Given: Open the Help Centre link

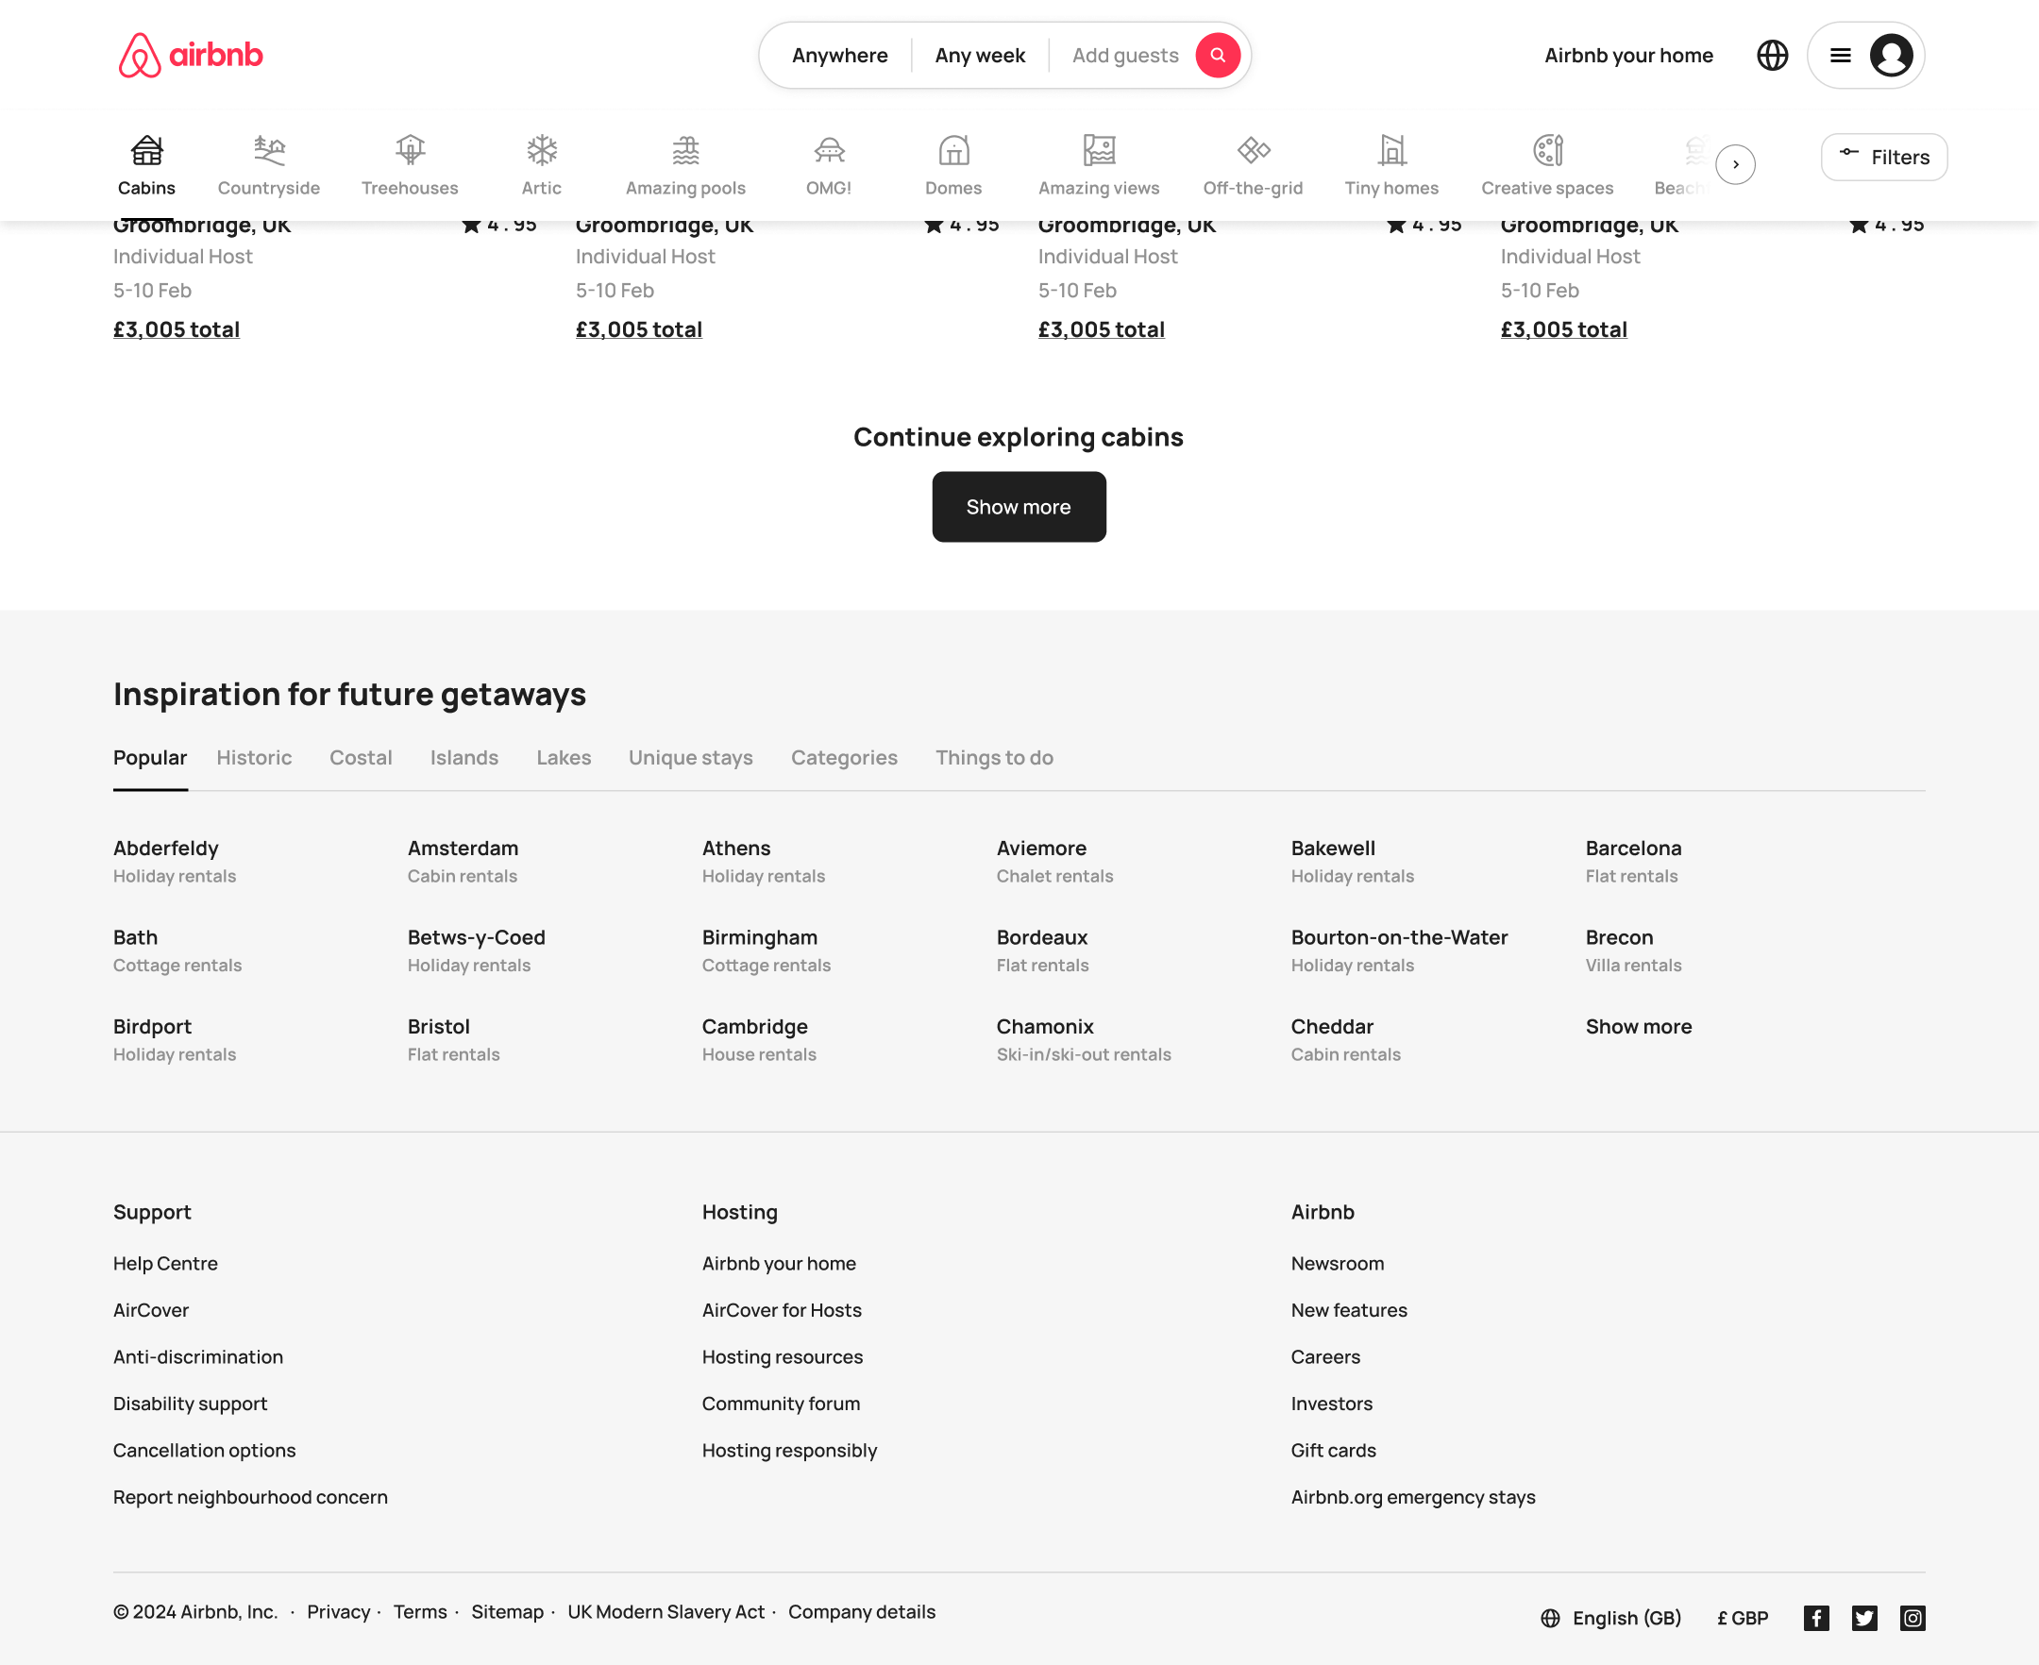Looking at the screenshot, I should [165, 1263].
